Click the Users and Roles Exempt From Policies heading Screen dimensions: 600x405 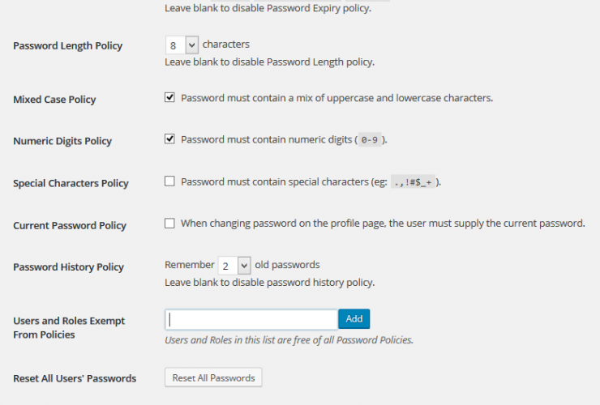tap(69, 327)
